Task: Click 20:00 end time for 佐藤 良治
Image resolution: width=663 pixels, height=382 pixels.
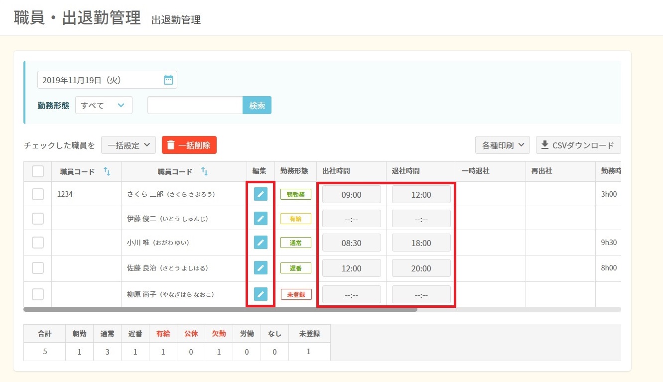Action: [x=421, y=268]
